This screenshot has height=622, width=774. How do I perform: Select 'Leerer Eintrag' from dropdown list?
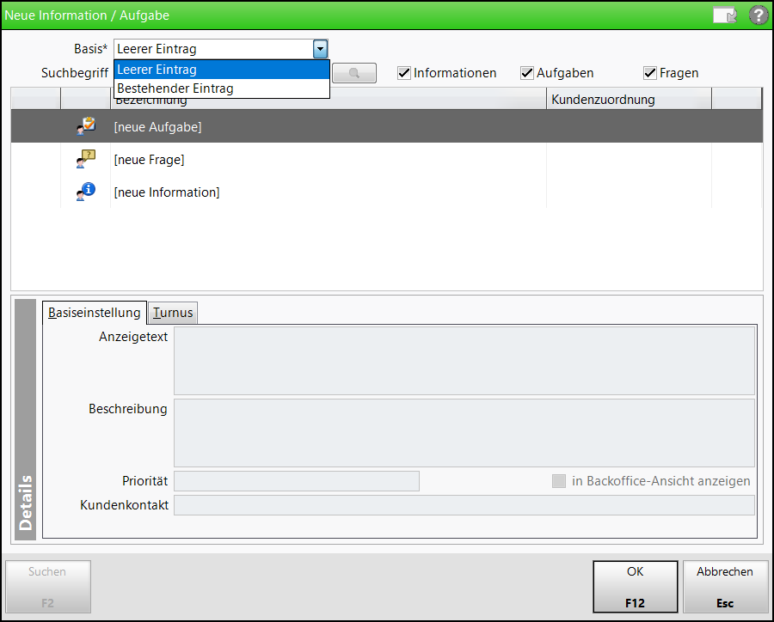221,70
